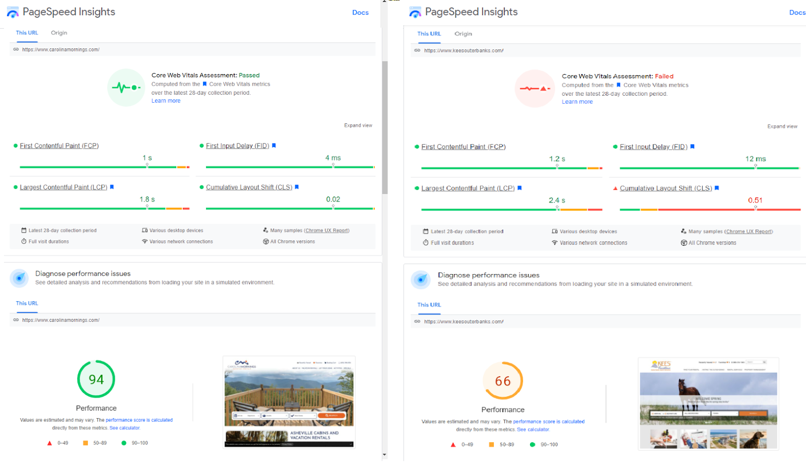Open left Largest Contentful Paint (LCP) link
The image size is (806, 468).
63,187
